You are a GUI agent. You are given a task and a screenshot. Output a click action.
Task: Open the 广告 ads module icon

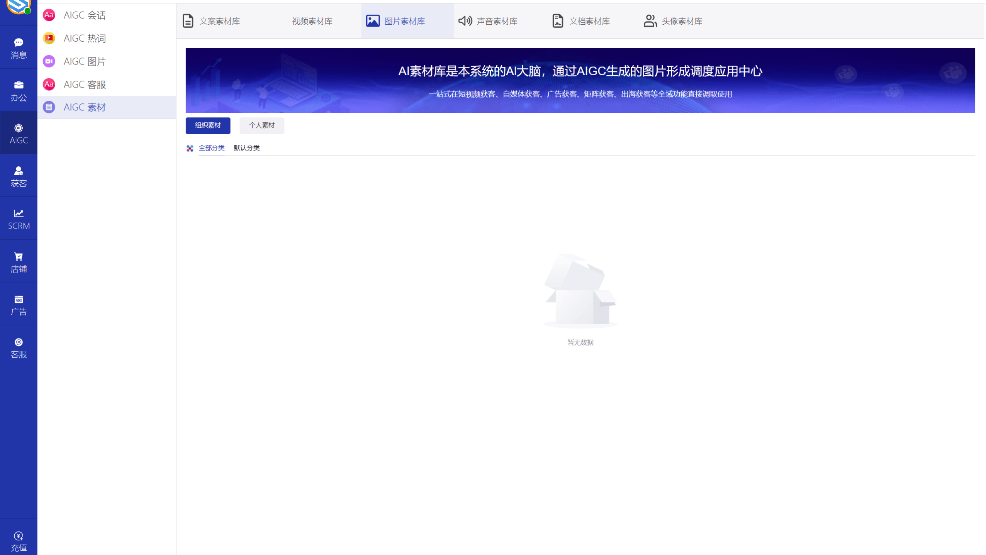(18, 304)
